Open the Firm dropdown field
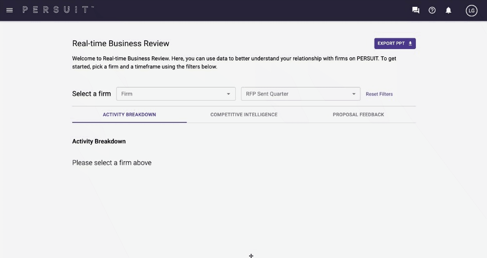The image size is (487, 258). 170,94
